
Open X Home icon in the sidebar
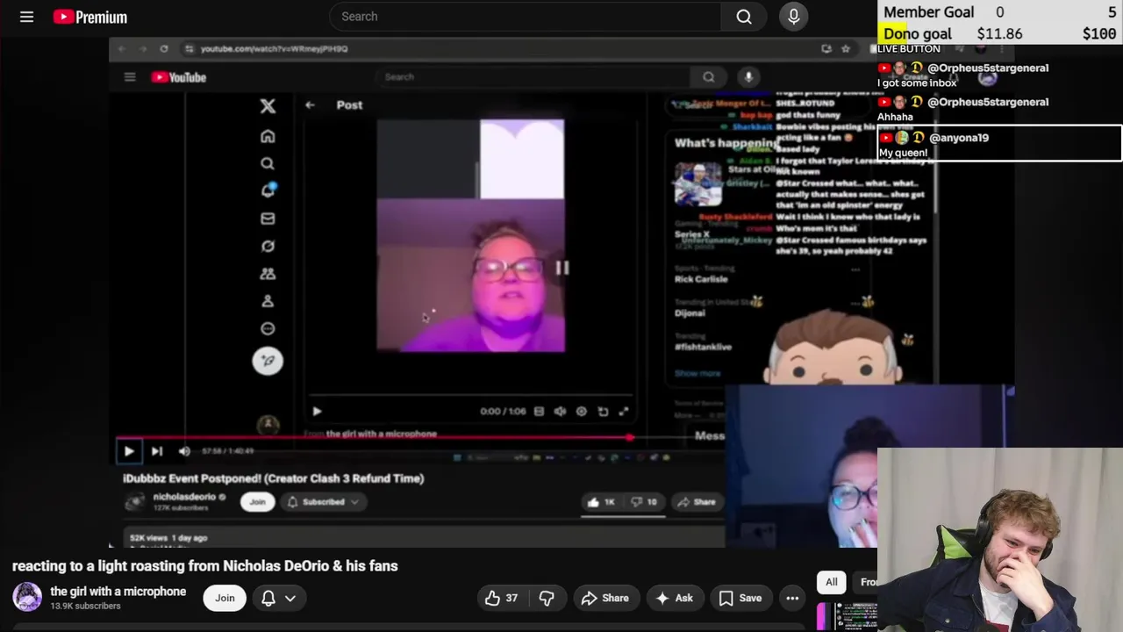268,136
